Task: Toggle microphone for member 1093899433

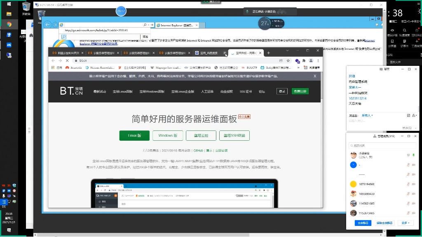Action: pyautogui.click(x=408, y=194)
